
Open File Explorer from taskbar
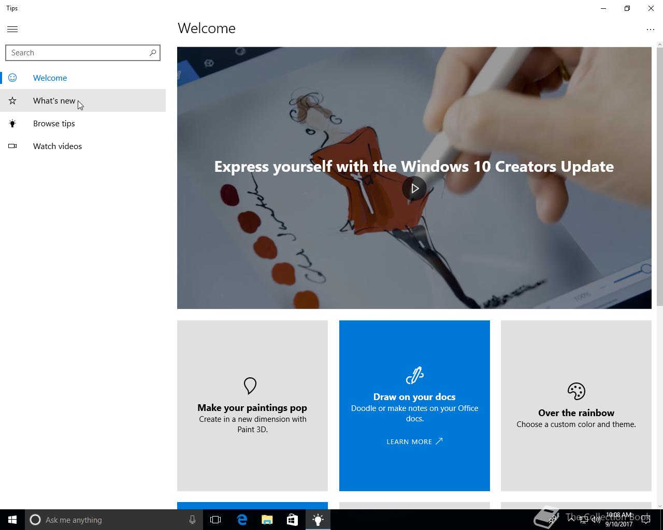point(267,520)
